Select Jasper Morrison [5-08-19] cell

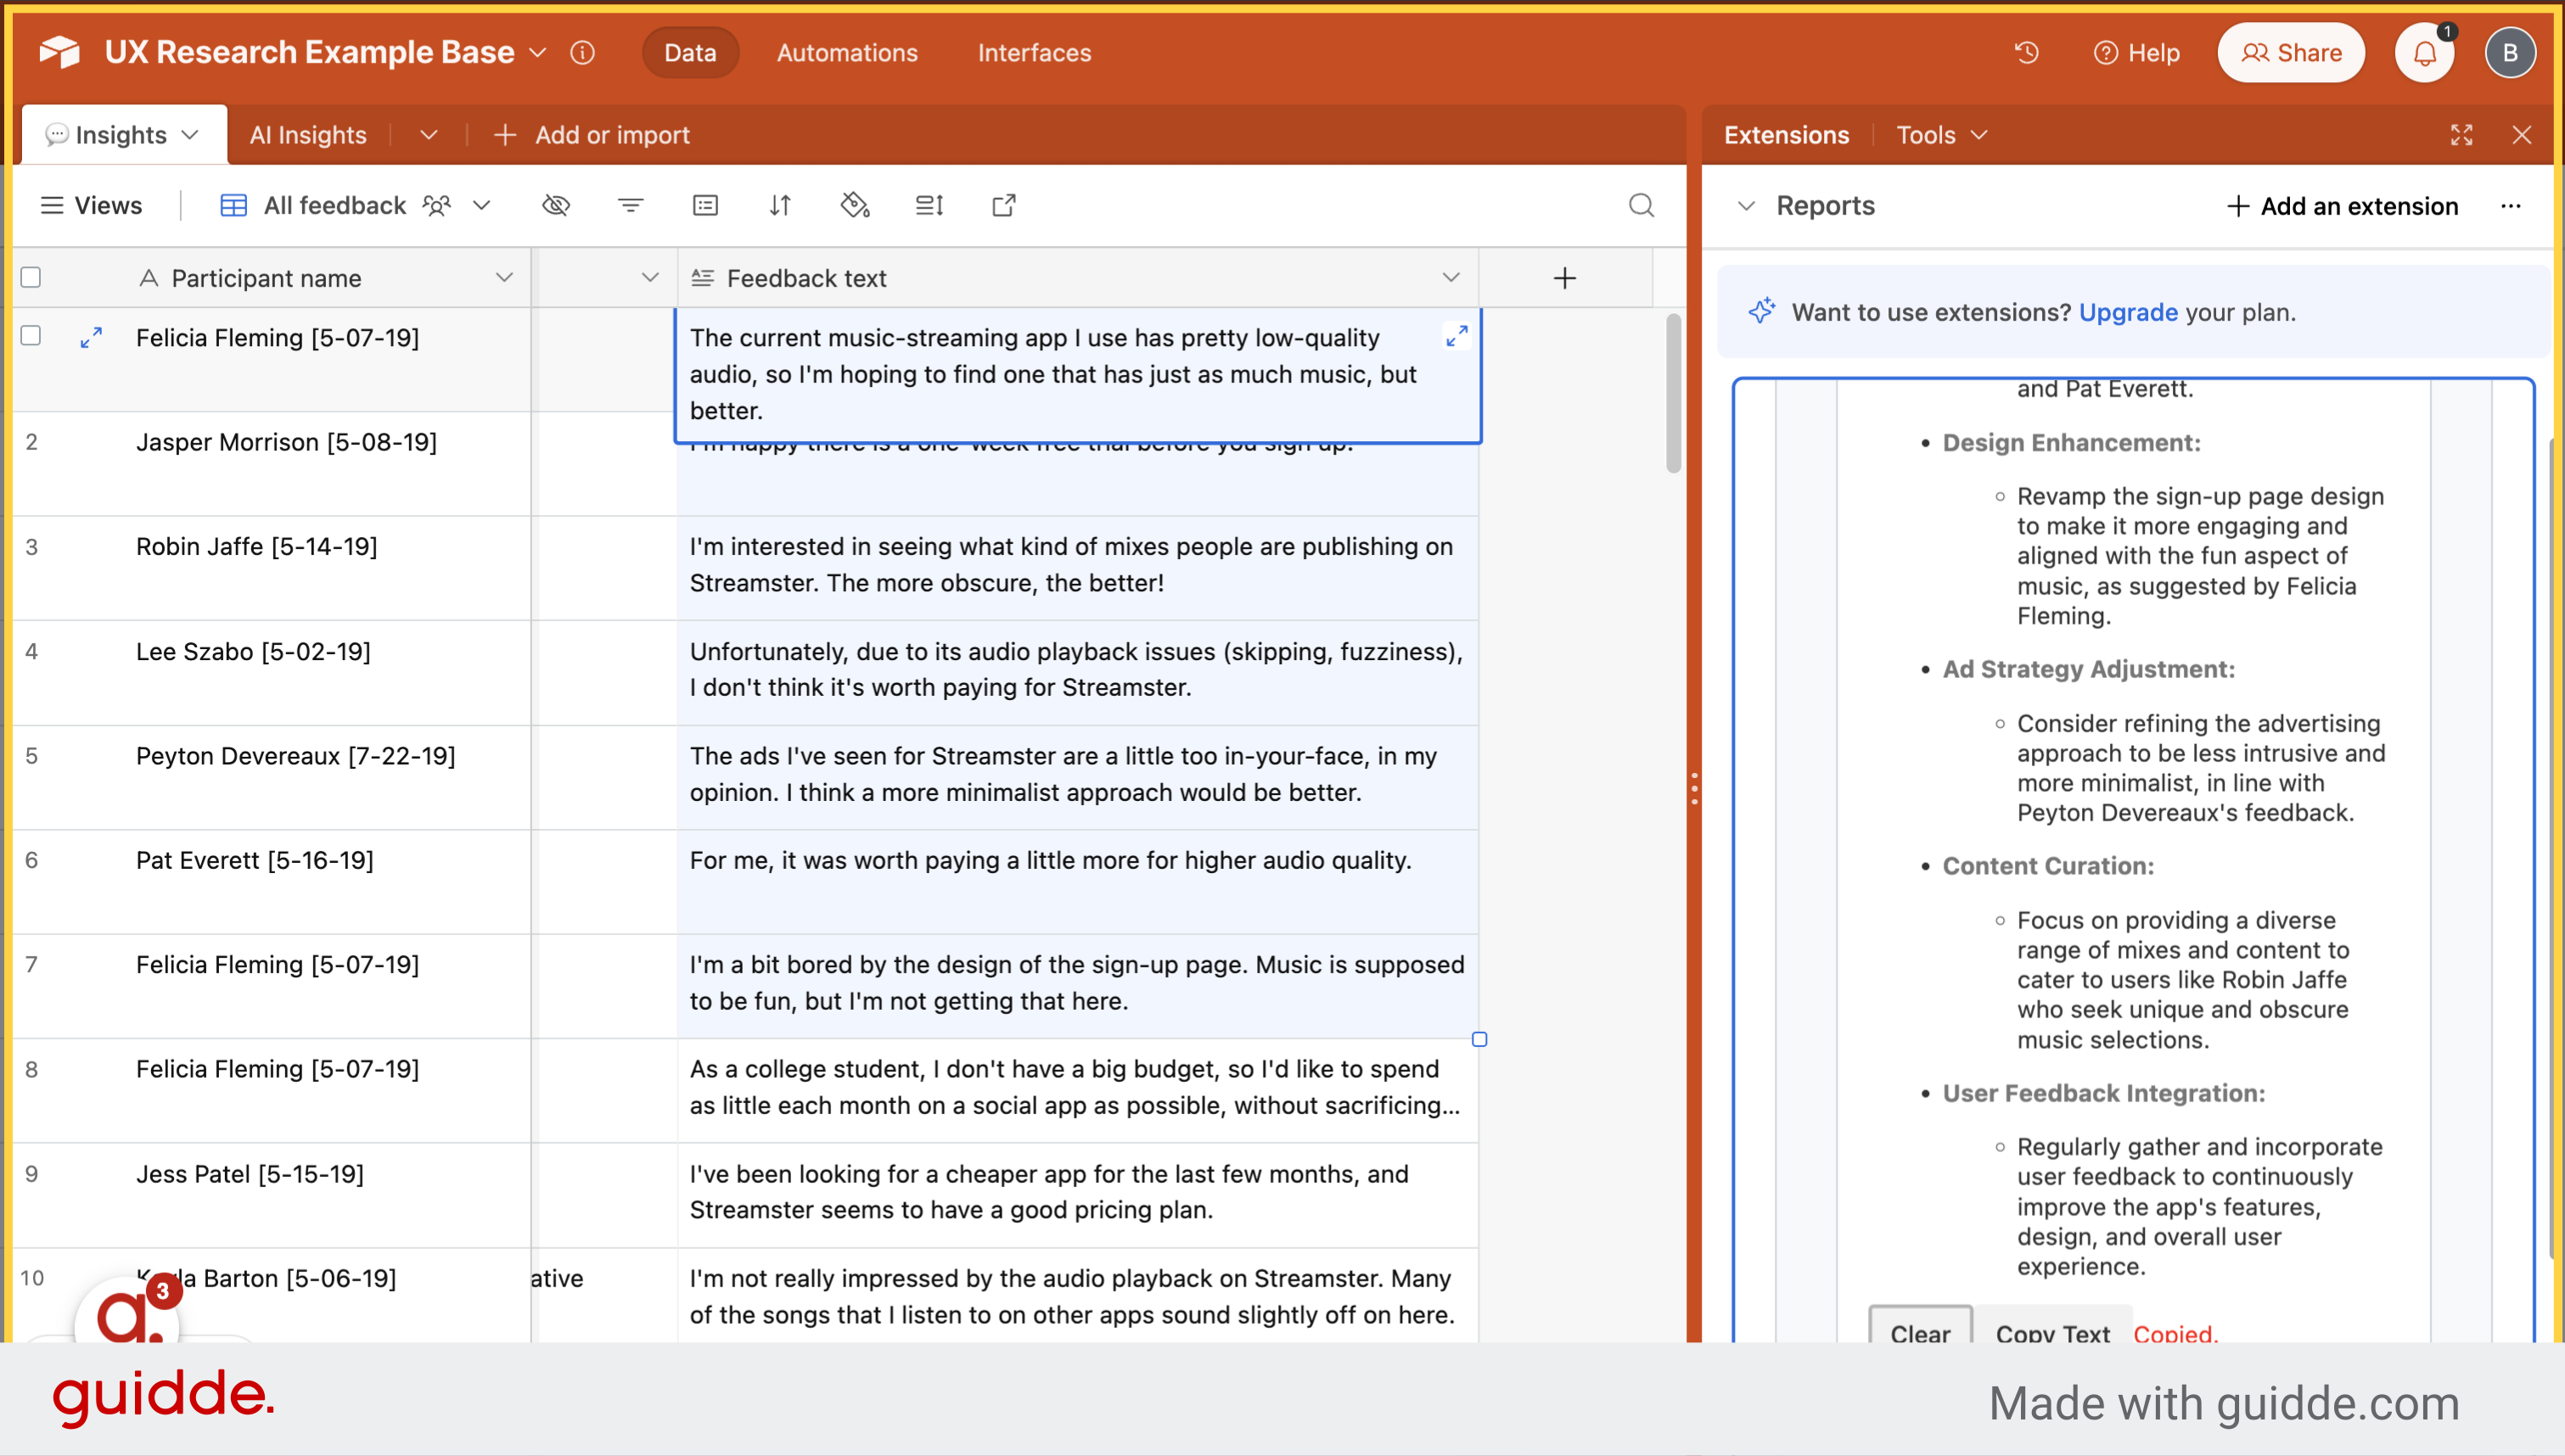point(272,464)
